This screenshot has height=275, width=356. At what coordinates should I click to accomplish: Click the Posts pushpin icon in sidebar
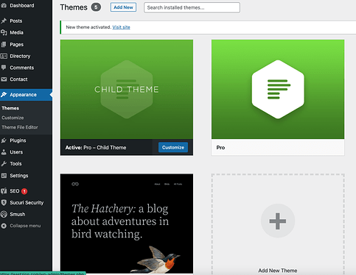click(4, 21)
